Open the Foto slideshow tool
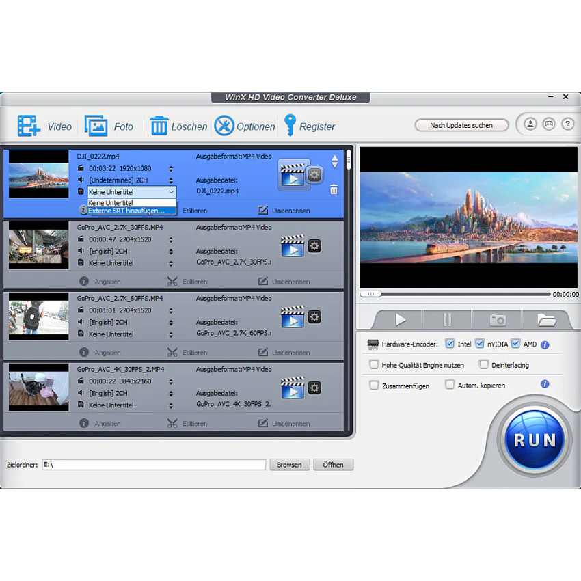The width and height of the screenshot is (581, 581). [96, 126]
